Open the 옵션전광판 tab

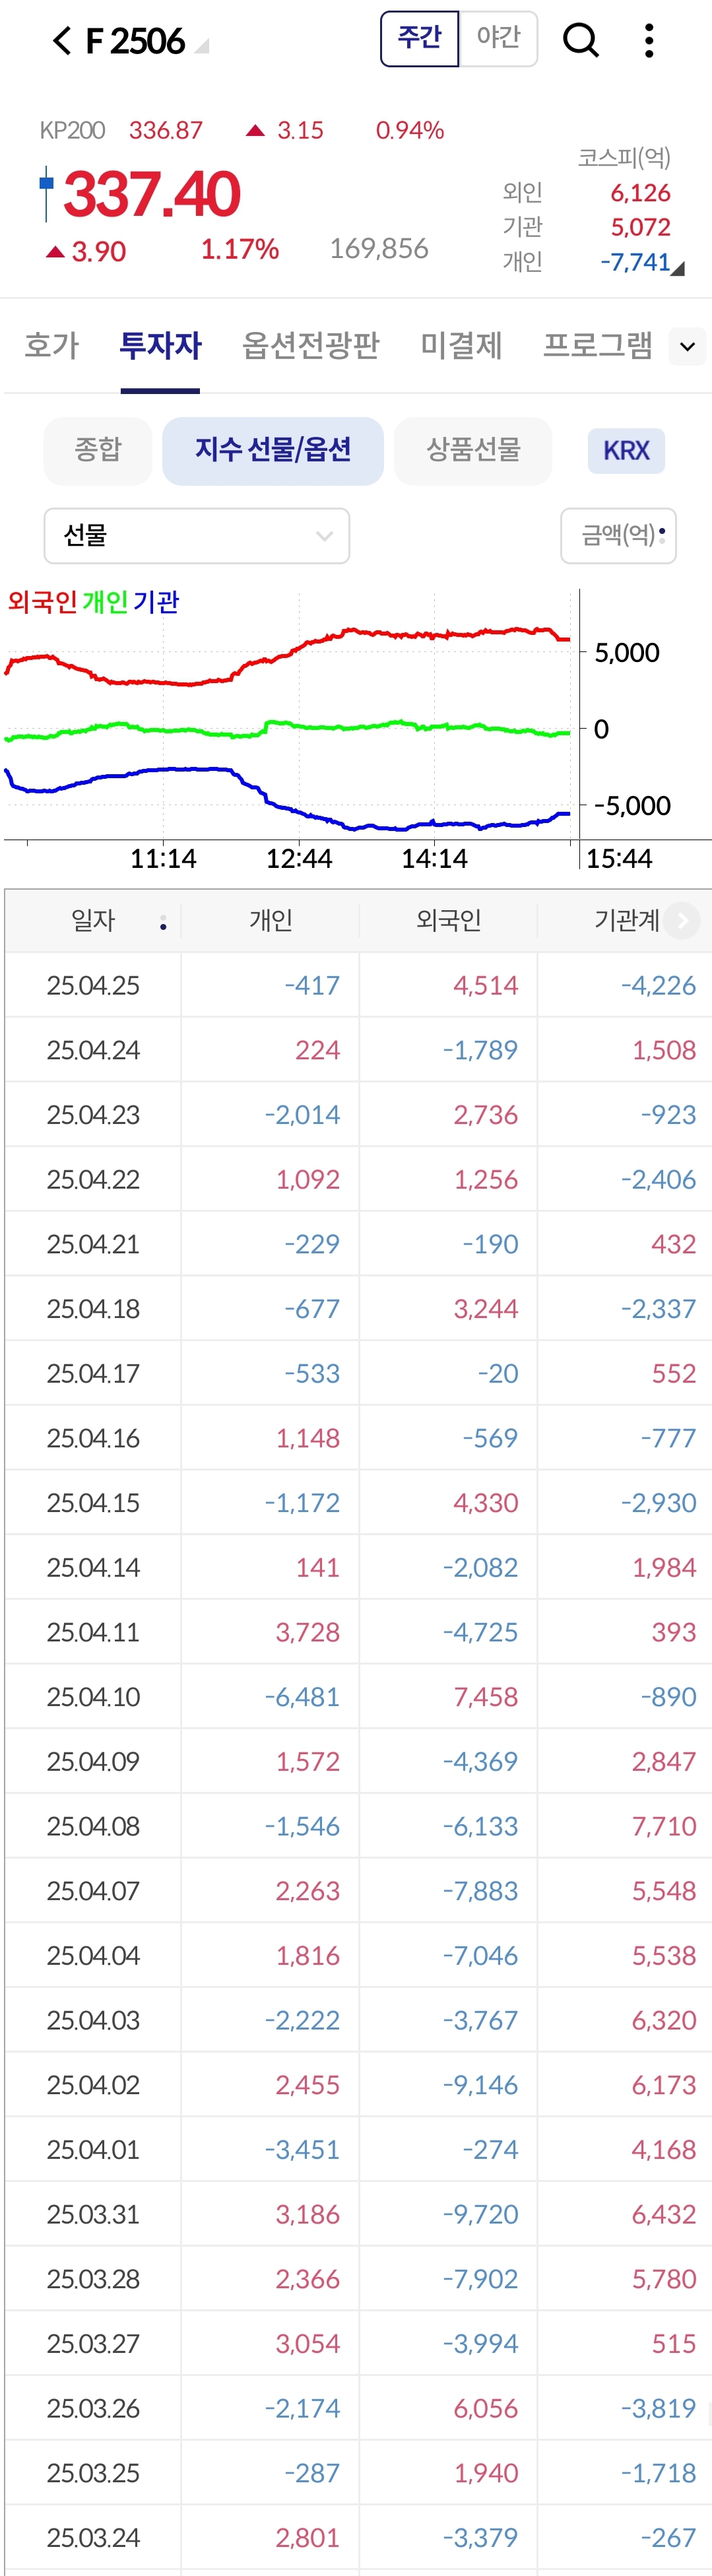tap(310, 345)
